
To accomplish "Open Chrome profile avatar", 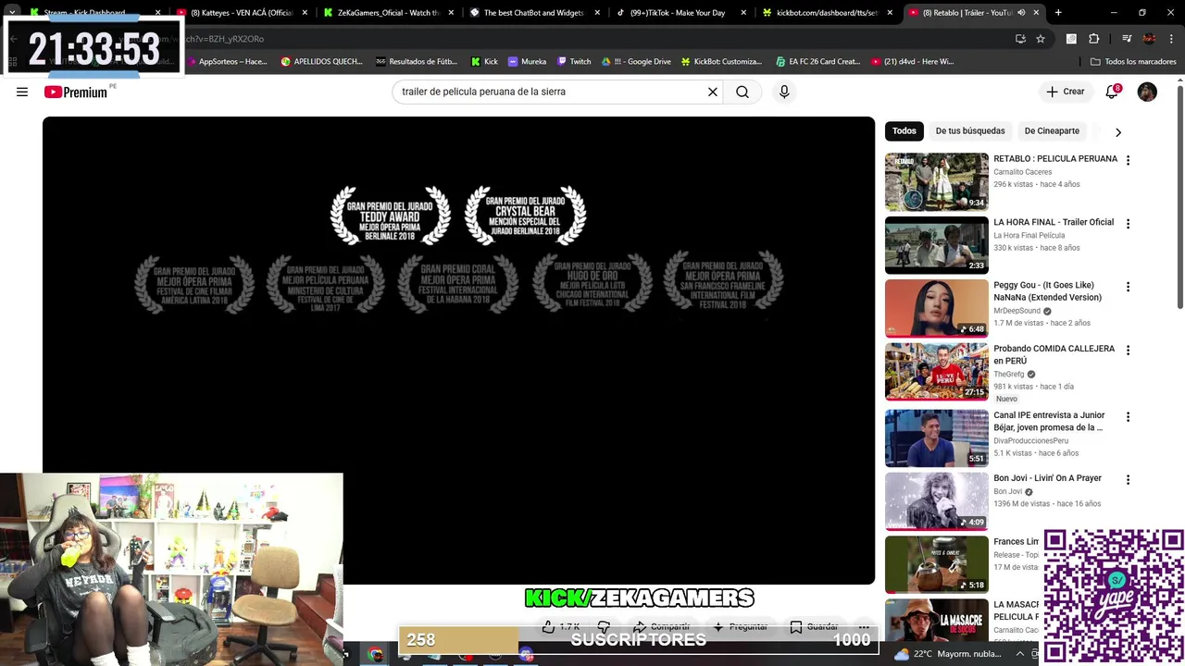I will tap(1149, 39).
